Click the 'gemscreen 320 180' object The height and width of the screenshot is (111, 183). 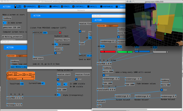[11, 27]
